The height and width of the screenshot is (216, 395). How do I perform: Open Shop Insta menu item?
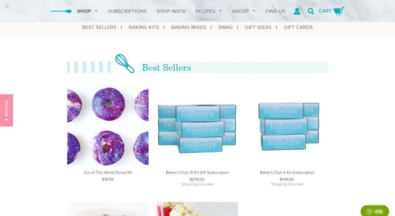[x=171, y=11]
